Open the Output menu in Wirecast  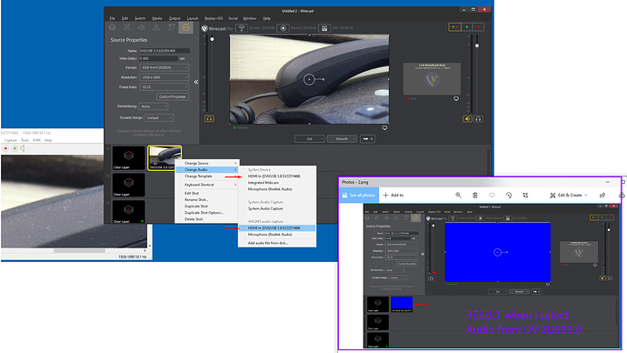click(x=174, y=18)
